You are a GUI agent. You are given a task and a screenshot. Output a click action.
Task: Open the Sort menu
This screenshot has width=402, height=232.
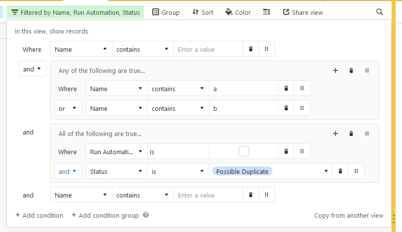coord(203,12)
